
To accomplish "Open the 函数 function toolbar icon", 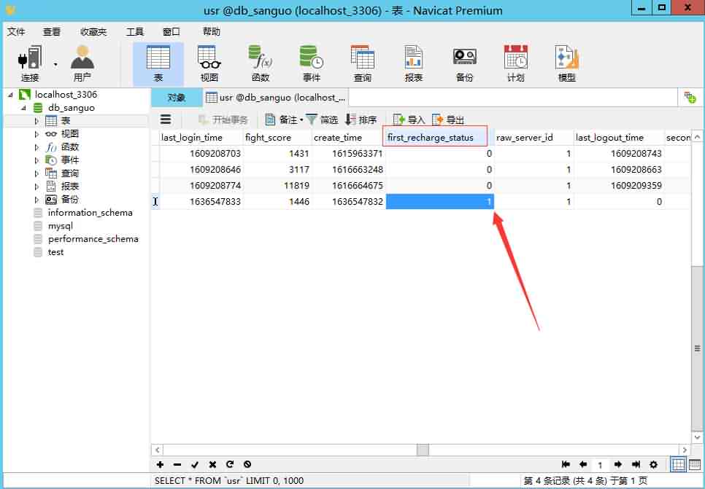I will [x=260, y=63].
